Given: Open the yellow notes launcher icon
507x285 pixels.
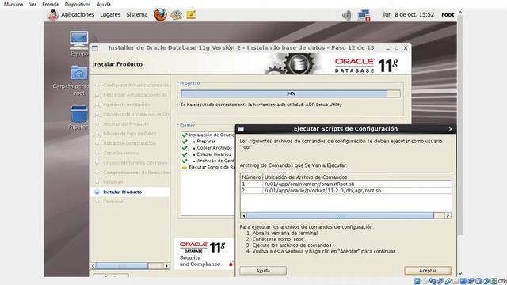Looking at the screenshot, I should pyautogui.click(x=191, y=14).
